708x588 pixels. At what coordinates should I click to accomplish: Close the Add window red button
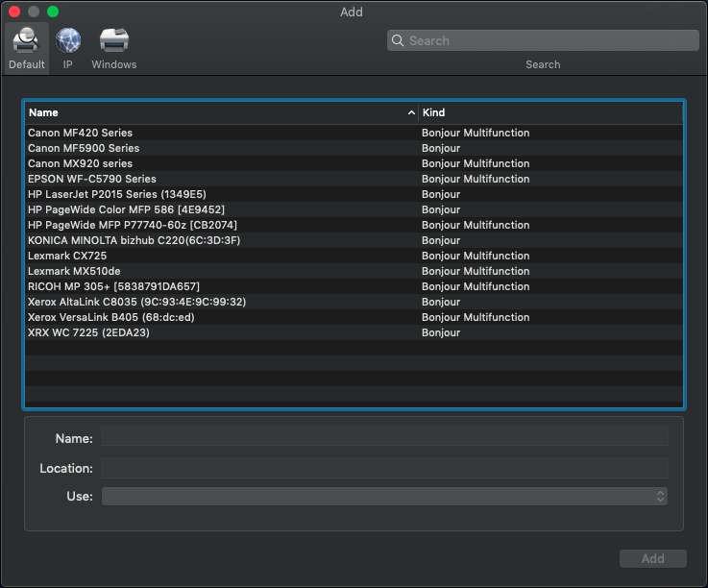click(14, 12)
